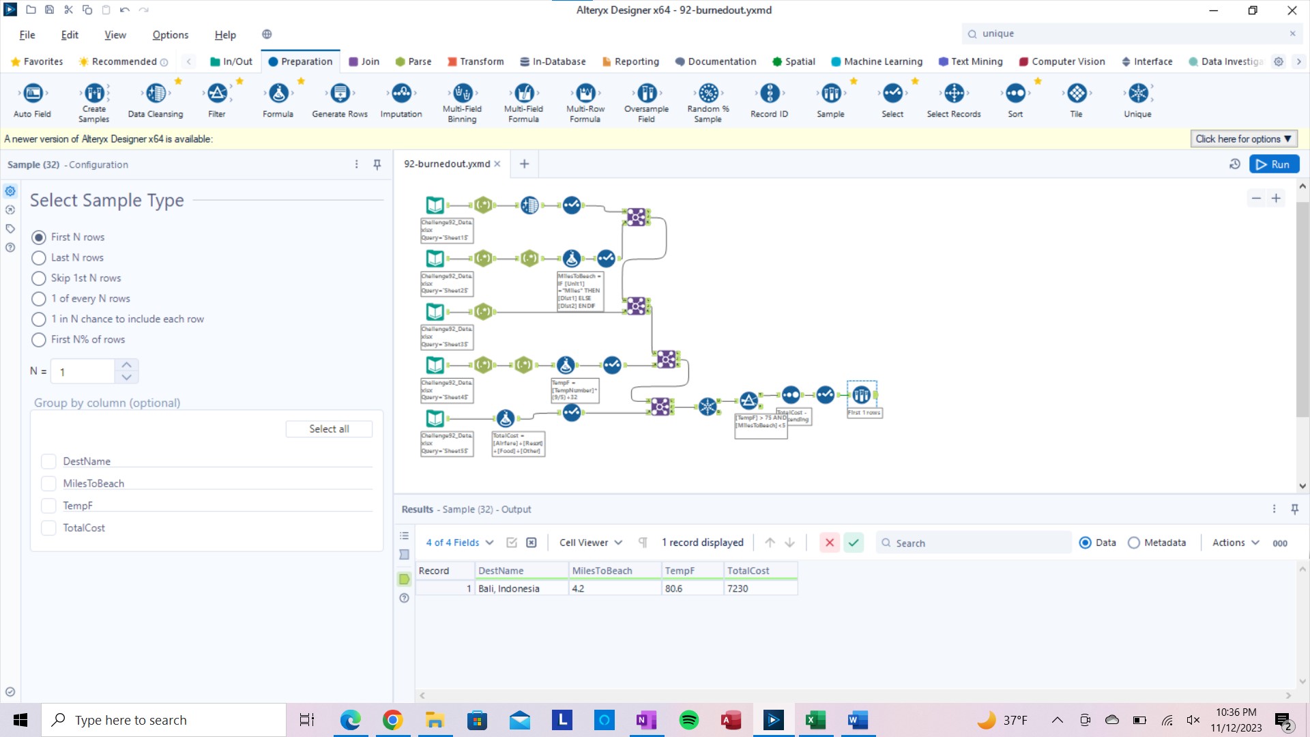The height and width of the screenshot is (737, 1310).
Task: Expand the Actions dropdown menu
Action: coord(1235,543)
